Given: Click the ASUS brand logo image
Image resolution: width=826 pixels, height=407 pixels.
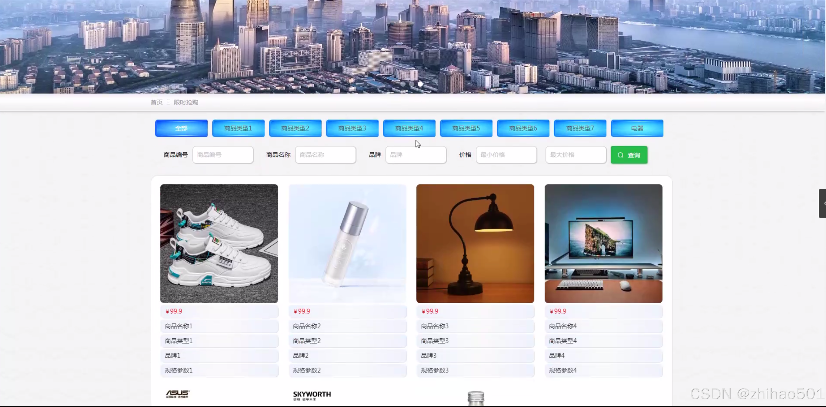Looking at the screenshot, I should (177, 394).
